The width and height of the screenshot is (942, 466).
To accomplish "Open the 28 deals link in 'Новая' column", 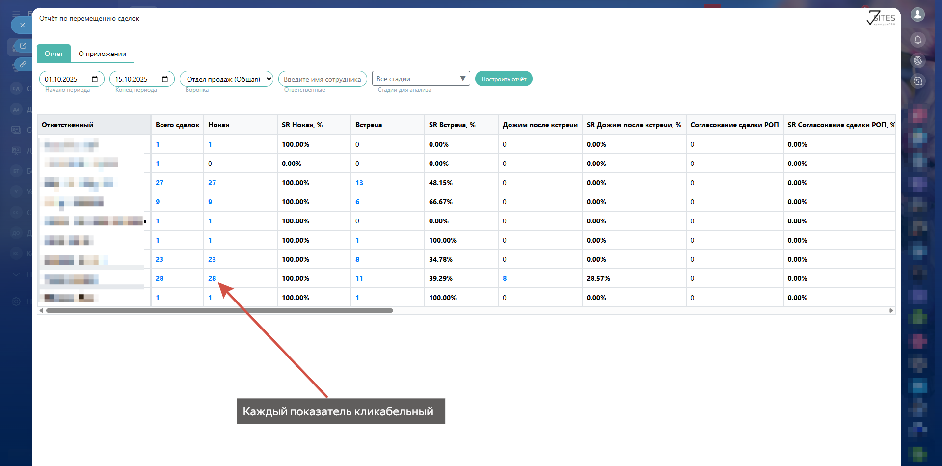I will [x=212, y=278].
